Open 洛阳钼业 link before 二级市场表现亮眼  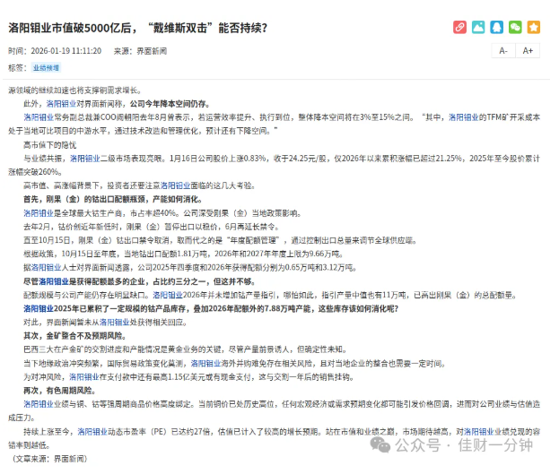coord(85,159)
